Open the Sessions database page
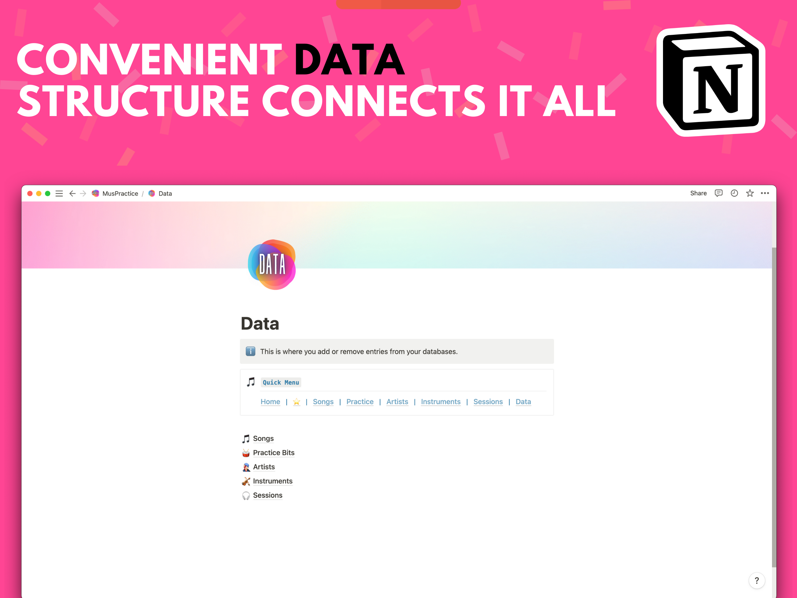The height and width of the screenshot is (598, 797). coord(267,495)
